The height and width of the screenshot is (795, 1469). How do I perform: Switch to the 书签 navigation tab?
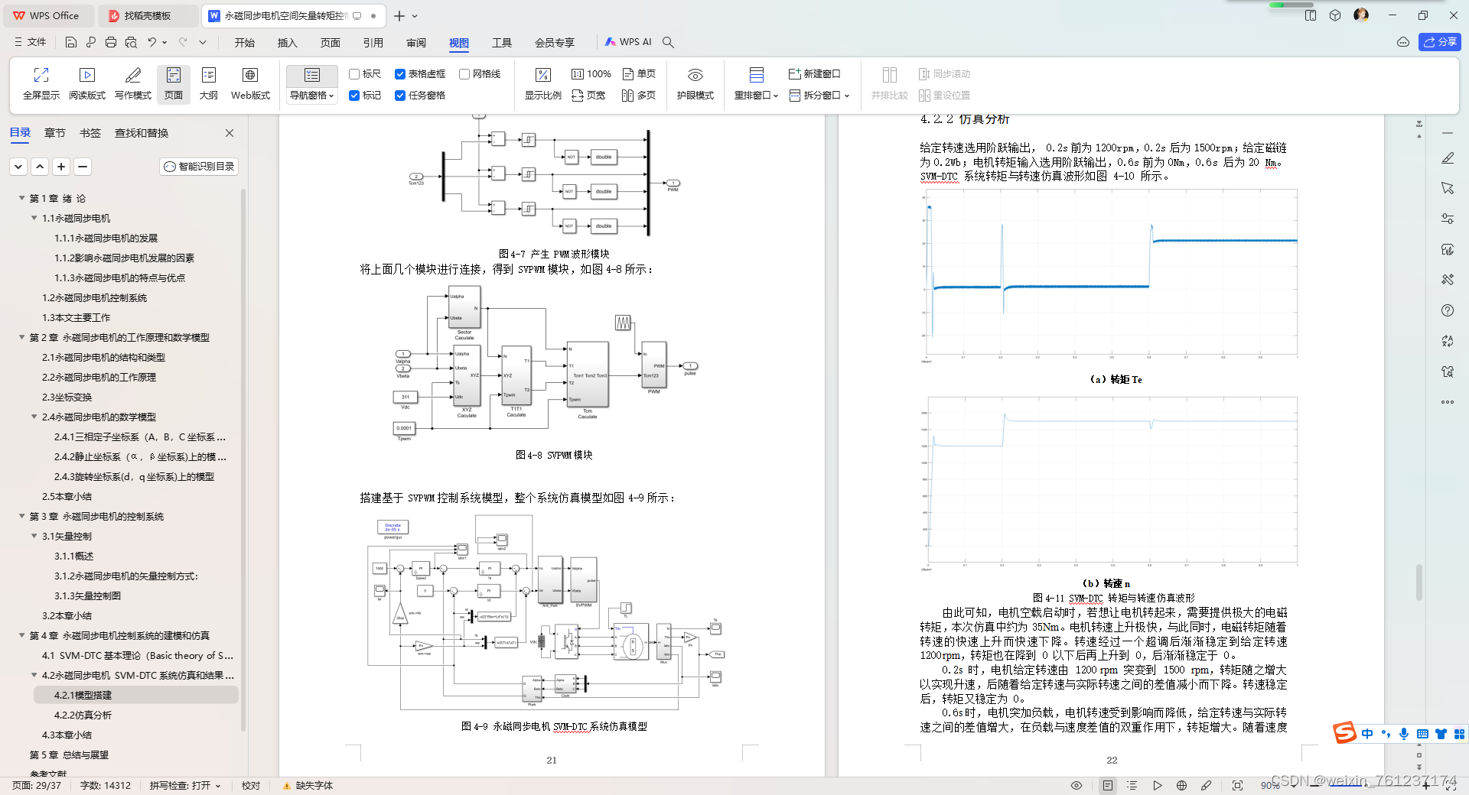coord(90,133)
